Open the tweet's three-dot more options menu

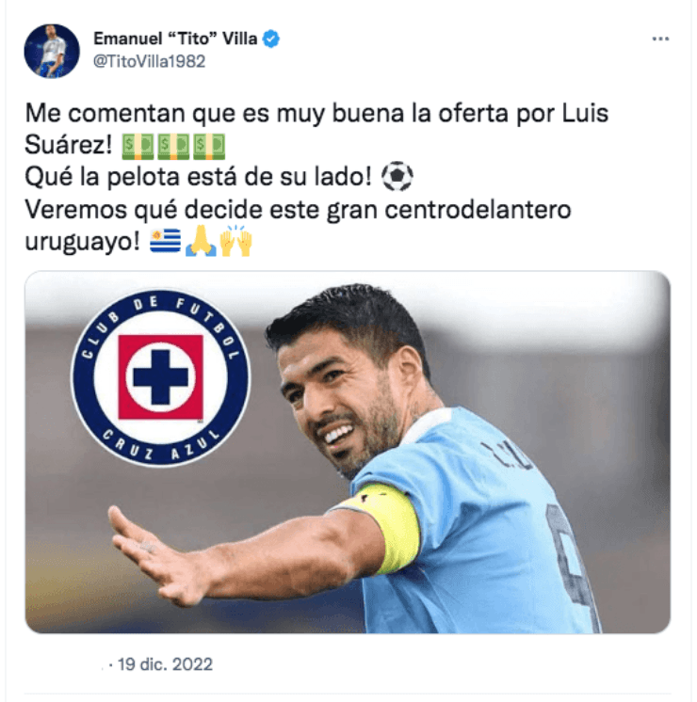pos(660,40)
